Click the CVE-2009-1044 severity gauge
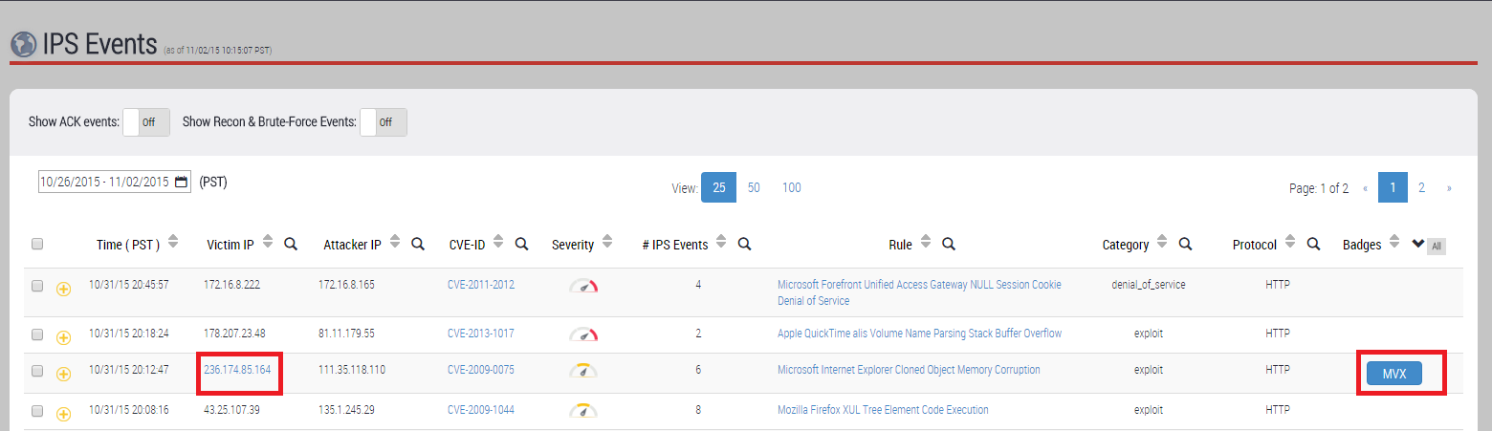 pyautogui.click(x=583, y=411)
